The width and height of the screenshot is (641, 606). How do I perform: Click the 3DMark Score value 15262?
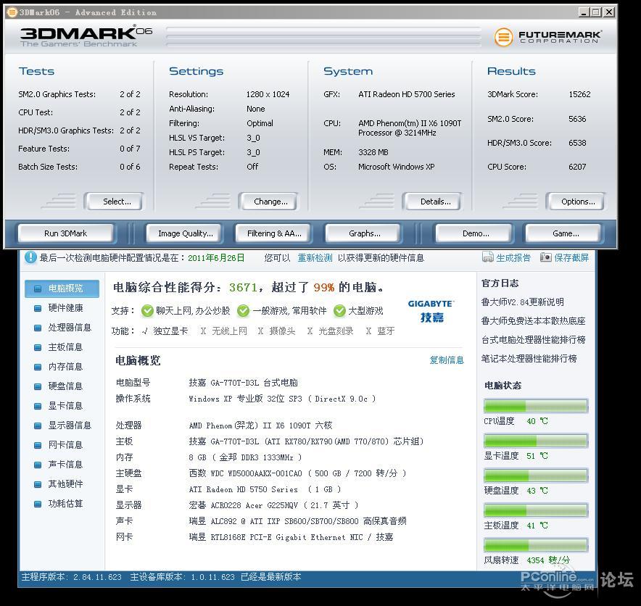click(579, 94)
